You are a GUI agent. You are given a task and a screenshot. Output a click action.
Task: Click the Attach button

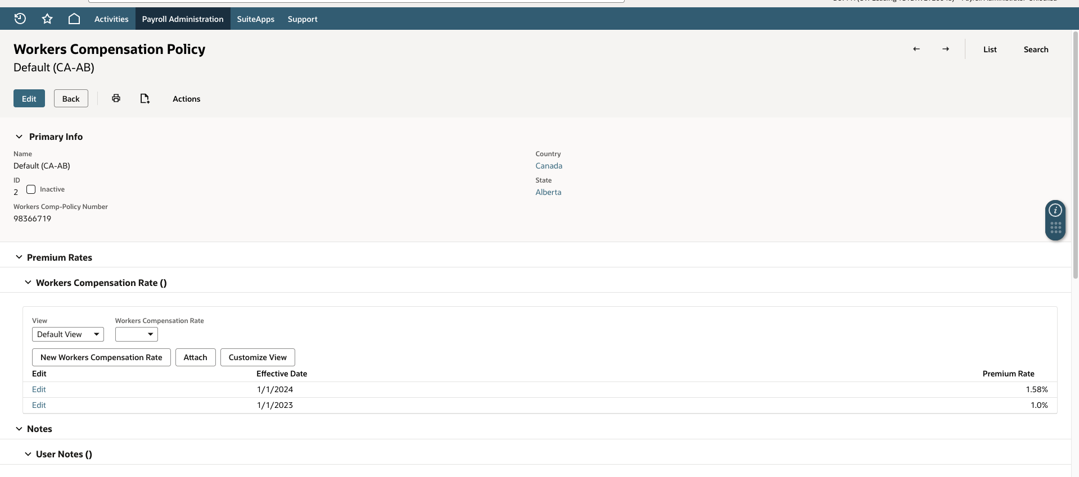[x=196, y=357]
